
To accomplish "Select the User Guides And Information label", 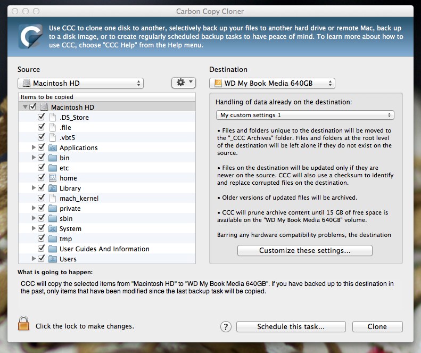I will 104,249.
